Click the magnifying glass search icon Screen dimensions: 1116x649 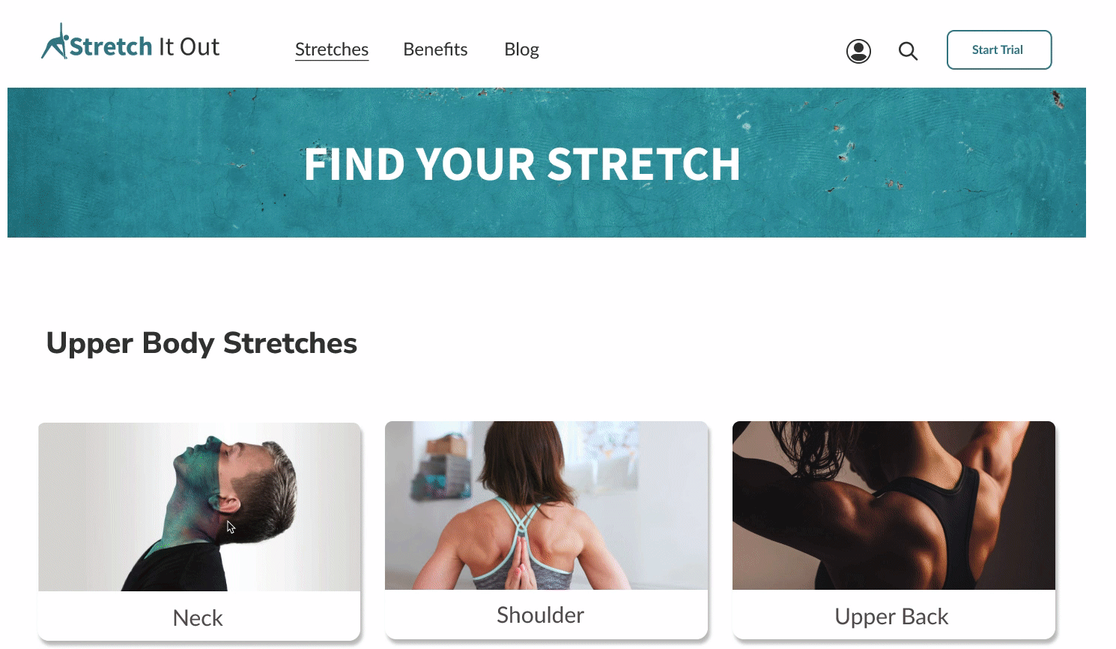tap(908, 51)
